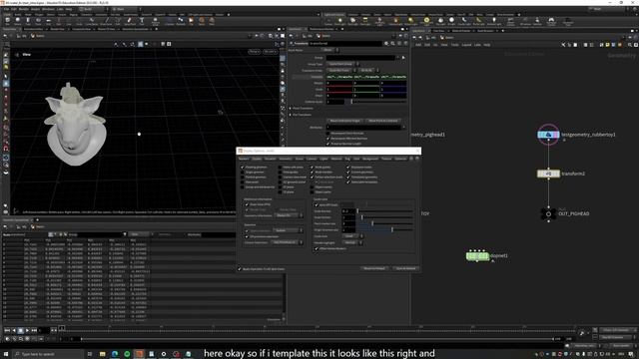Switch to the Background tab in Display Options
The height and width of the screenshot is (359, 639).
point(370,159)
